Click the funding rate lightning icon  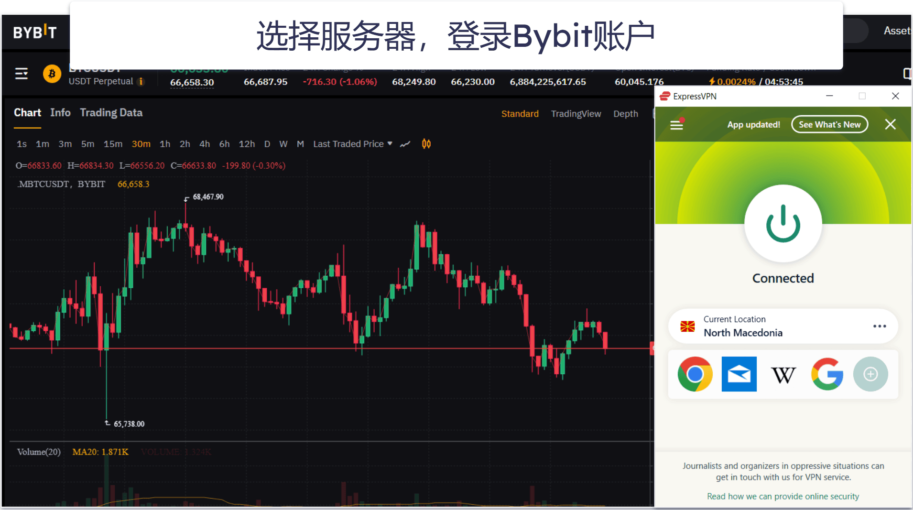coord(712,82)
